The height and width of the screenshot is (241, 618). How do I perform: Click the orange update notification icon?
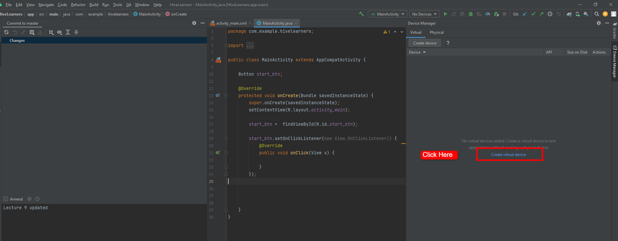tap(605, 14)
